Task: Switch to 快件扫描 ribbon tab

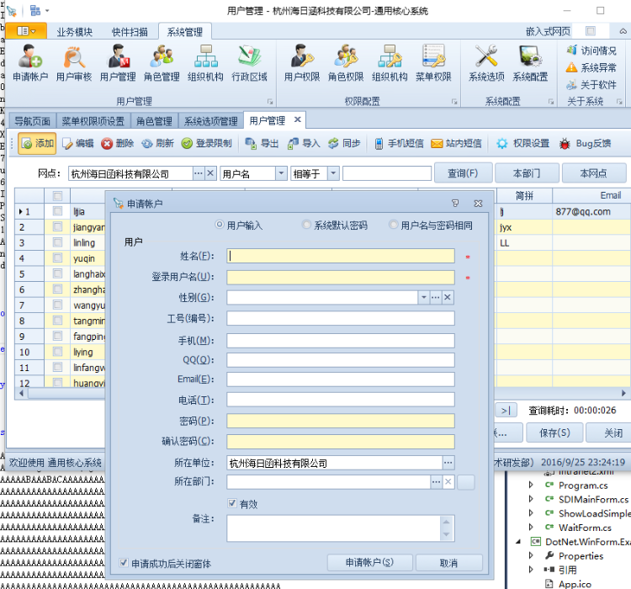Action: [x=130, y=32]
